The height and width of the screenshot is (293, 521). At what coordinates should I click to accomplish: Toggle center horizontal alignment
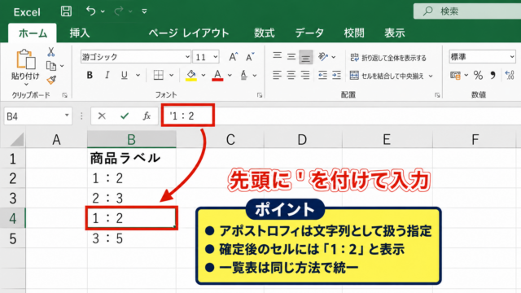tap(291, 76)
